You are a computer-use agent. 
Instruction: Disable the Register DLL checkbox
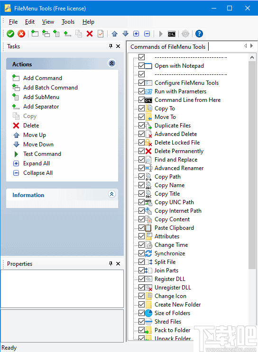[x=141, y=279]
